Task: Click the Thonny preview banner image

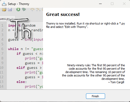Action: coord(21,49)
